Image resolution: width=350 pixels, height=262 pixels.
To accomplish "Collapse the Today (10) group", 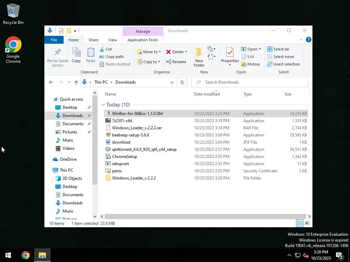I will pyautogui.click(x=103, y=104).
